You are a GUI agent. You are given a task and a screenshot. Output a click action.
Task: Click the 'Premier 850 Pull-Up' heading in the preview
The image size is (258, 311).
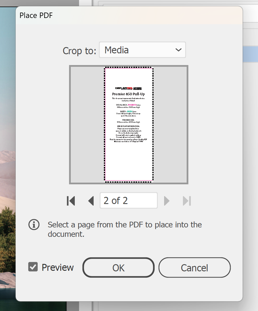128,94
